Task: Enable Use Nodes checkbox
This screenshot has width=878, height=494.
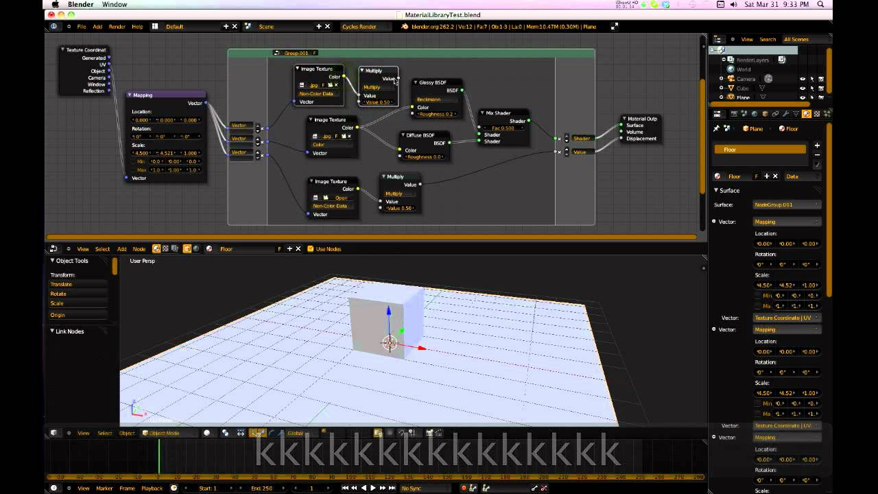Action: coord(311,248)
